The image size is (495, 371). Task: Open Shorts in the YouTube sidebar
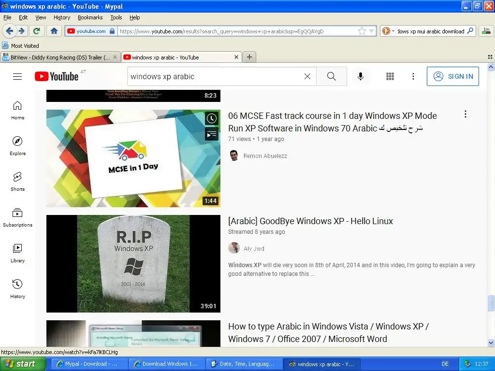(17, 182)
